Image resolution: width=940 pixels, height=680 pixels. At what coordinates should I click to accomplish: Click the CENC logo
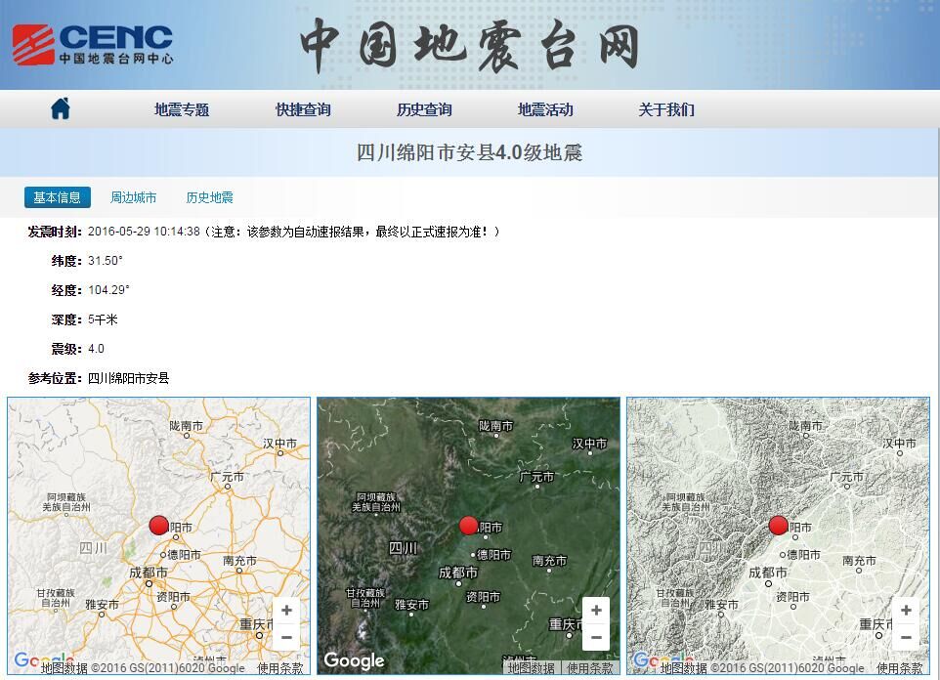(x=93, y=45)
